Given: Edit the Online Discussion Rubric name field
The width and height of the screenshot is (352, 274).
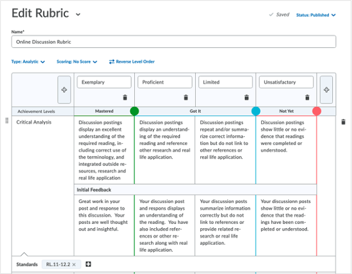Looking at the screenshot, I should coord(174,42).
